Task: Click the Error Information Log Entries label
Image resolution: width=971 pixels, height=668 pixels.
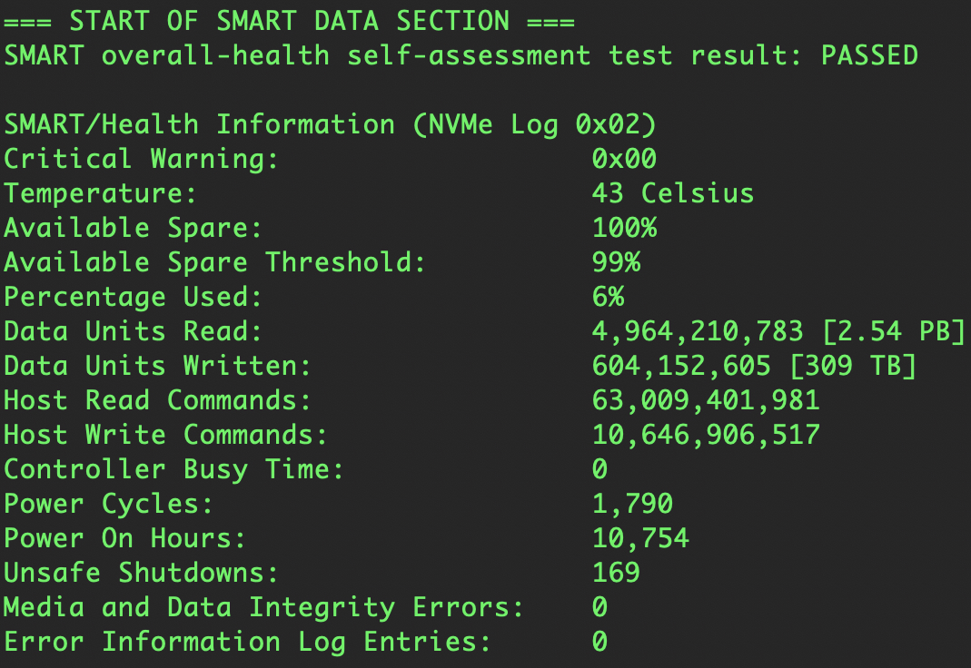Action: (x=247, y=642)
